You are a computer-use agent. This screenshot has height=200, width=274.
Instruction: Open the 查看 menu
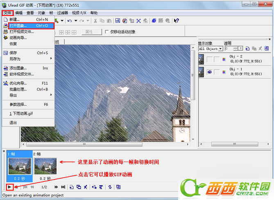click(x=30, y=13)
